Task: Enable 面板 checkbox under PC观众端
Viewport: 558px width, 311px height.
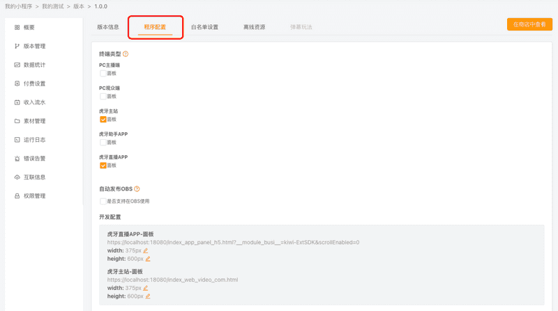Action: pyautogui.click(x=103, y=97)
